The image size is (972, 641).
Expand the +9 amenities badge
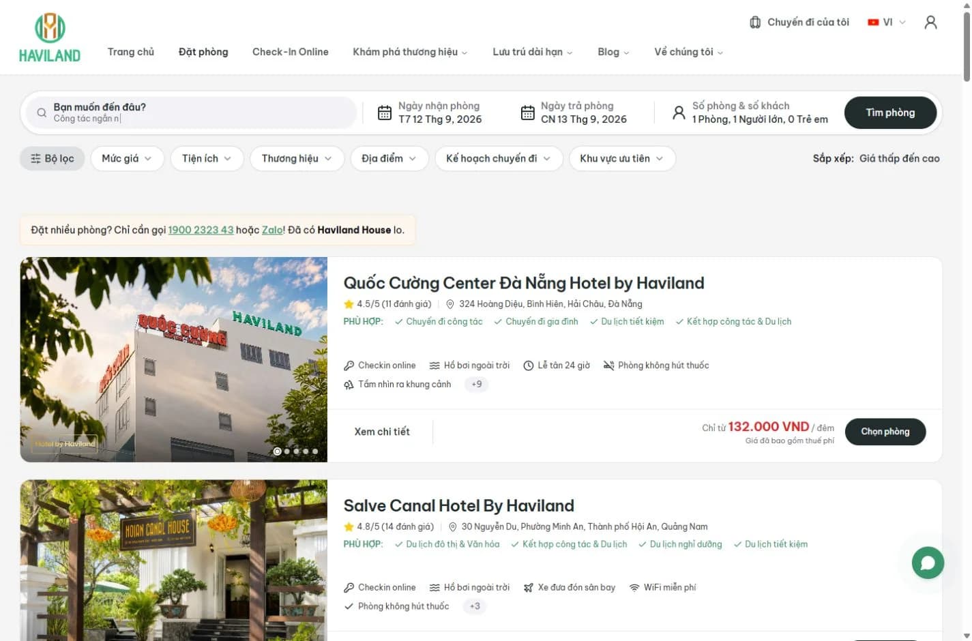tap(476, 385)
